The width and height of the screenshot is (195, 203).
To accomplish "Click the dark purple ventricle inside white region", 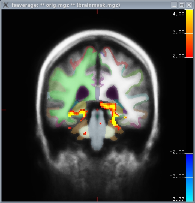I will tap(112, 93).
